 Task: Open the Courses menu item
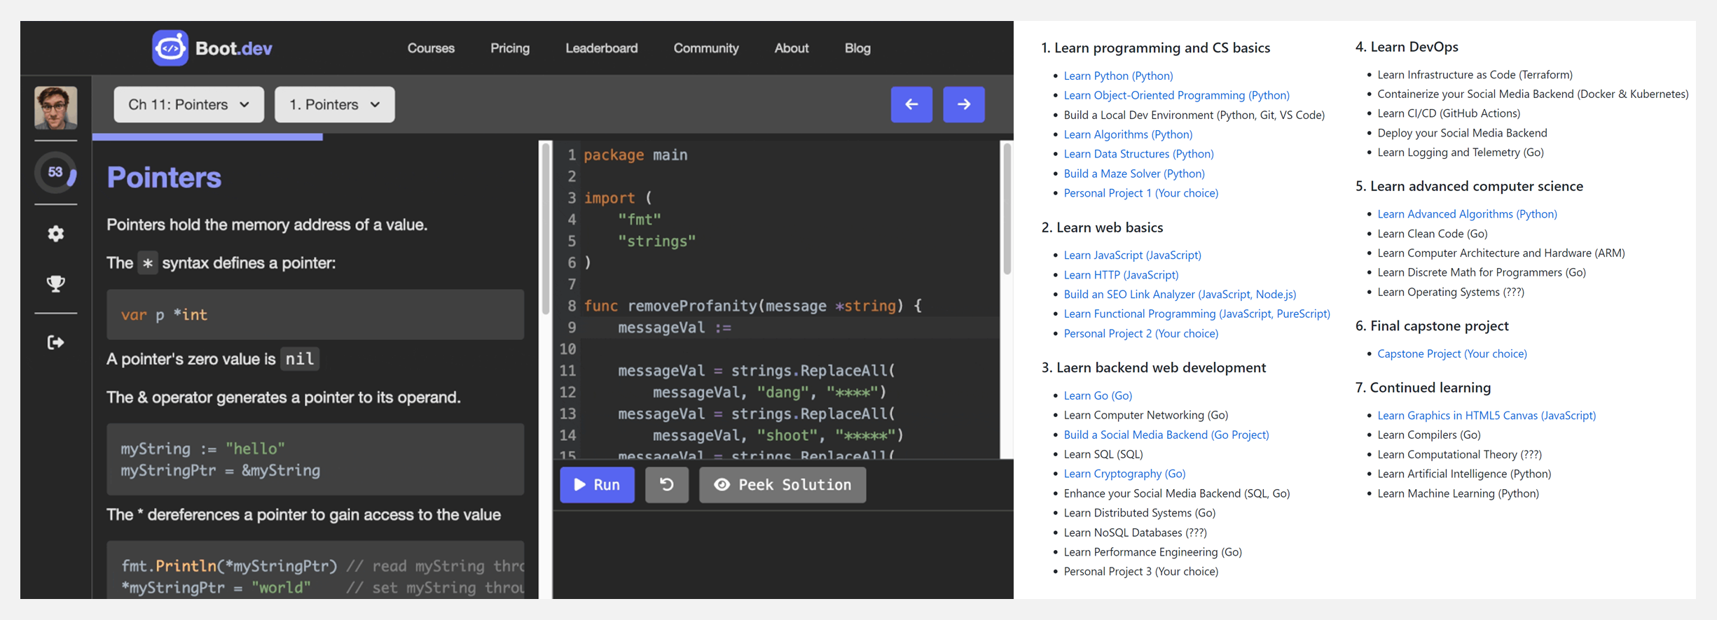[x=431, y=48]
